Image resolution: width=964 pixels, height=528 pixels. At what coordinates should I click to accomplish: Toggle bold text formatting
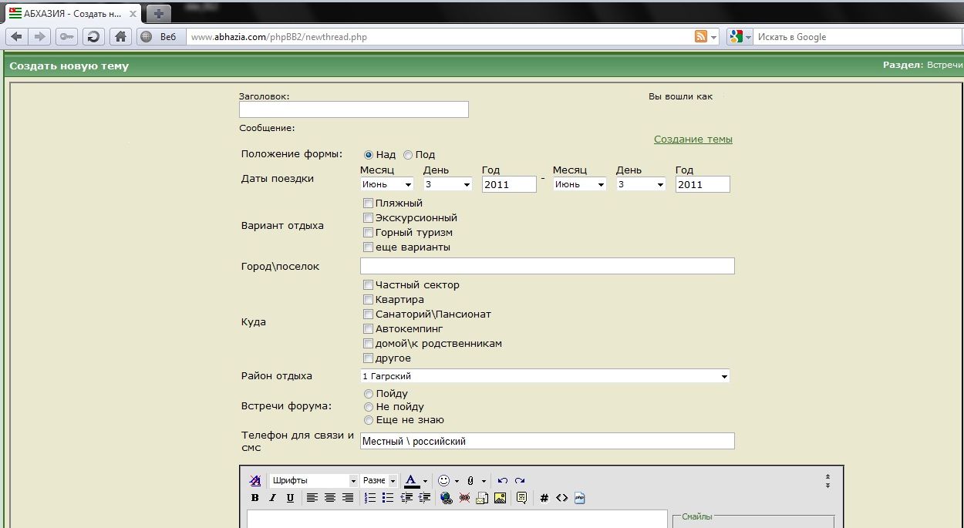[x=255, y=498]
